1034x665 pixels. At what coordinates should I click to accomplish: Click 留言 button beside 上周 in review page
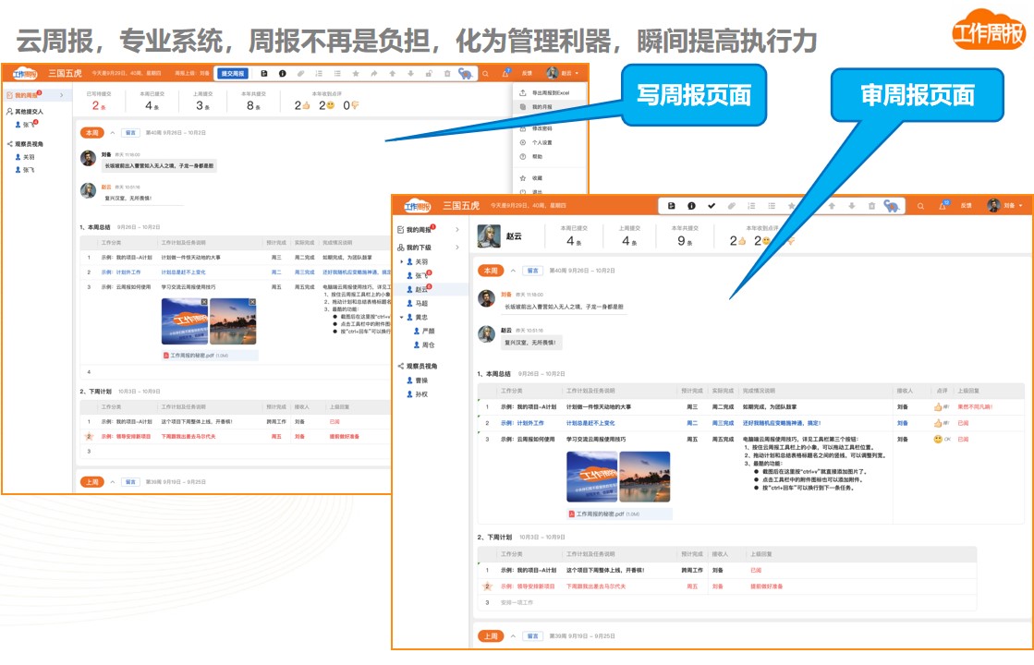point(531,636)
